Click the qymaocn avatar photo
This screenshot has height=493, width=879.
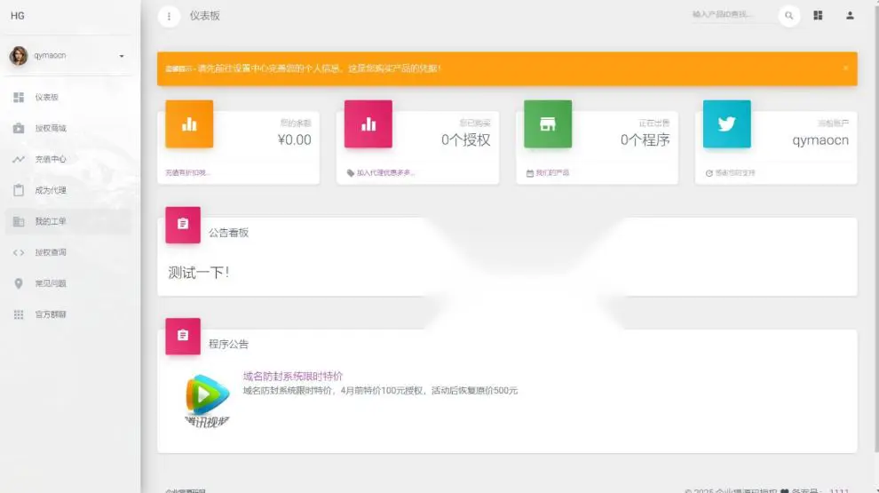[19, 56]
